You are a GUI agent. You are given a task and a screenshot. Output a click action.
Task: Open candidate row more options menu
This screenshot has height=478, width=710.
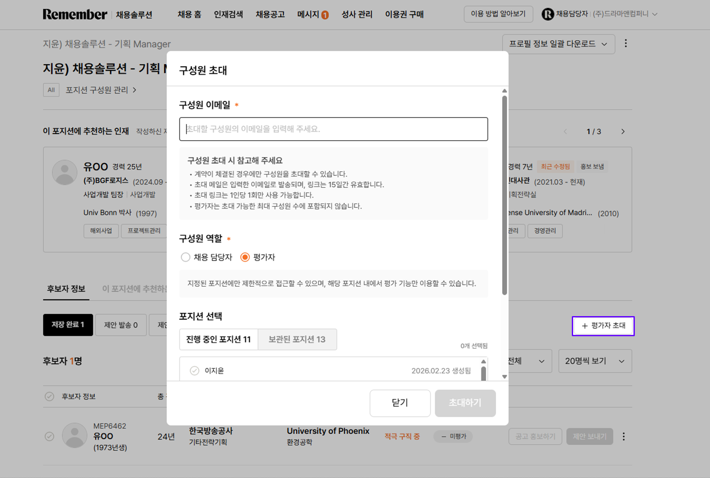(624, 436)
